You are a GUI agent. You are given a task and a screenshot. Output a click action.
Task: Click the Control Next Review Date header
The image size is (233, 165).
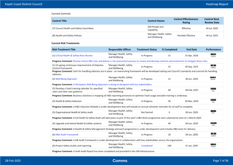point(212,21)
